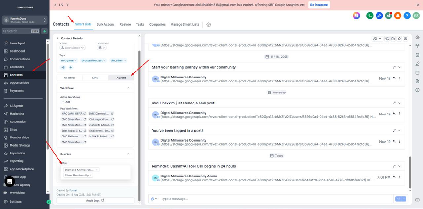Open the MRC GAME OFFER past workflow
This screenshot has width=423, height=209.
(x=74, y=114)
